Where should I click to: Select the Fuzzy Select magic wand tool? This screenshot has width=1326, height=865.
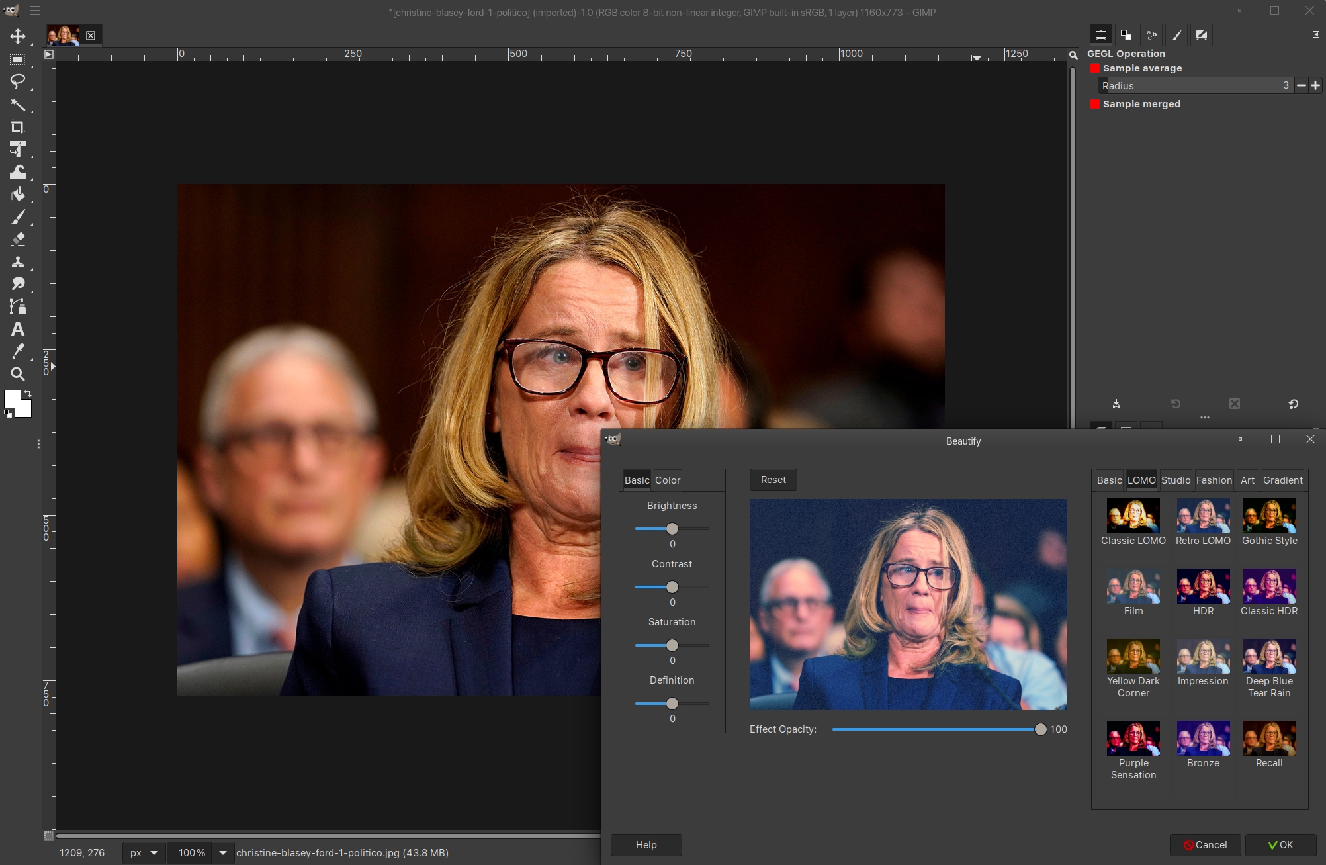pos(18,105)
